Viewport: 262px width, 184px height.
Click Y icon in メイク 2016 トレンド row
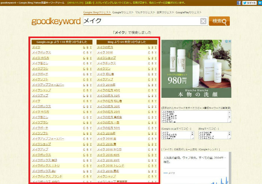156,166
